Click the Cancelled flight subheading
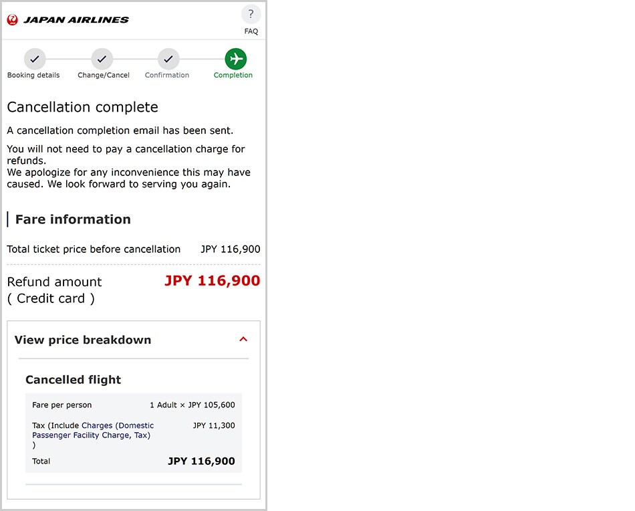 click(74, 380)
